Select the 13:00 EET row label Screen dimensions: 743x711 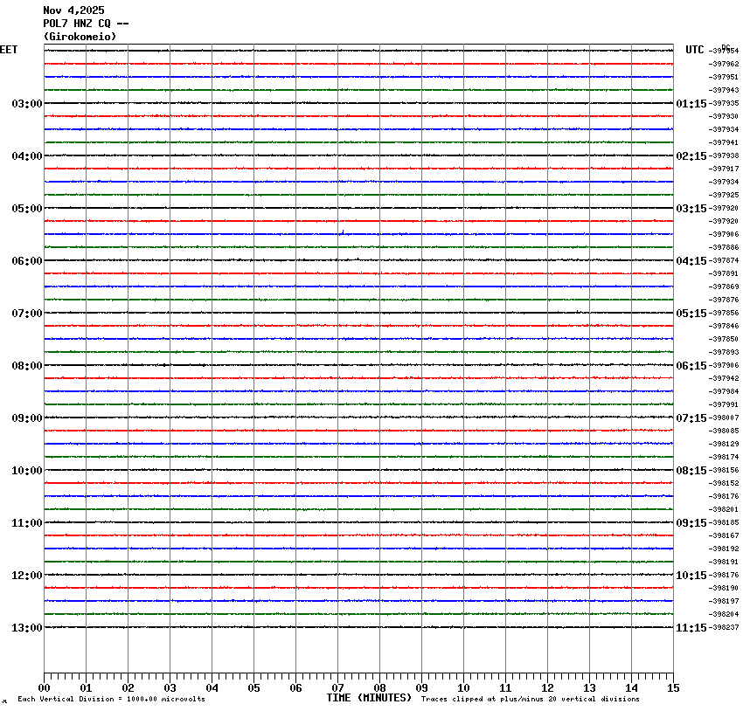coord(26,628)
